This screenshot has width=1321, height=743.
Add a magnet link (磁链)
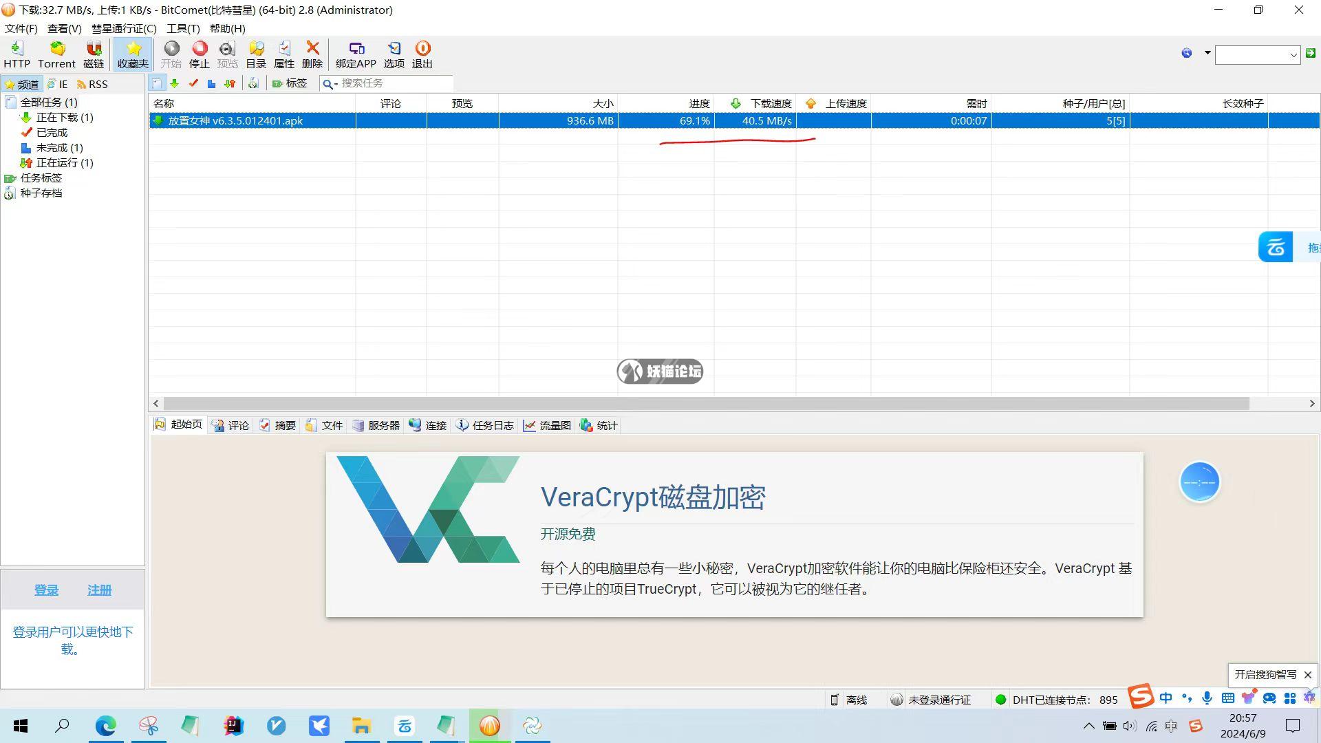tap(94, 54)
